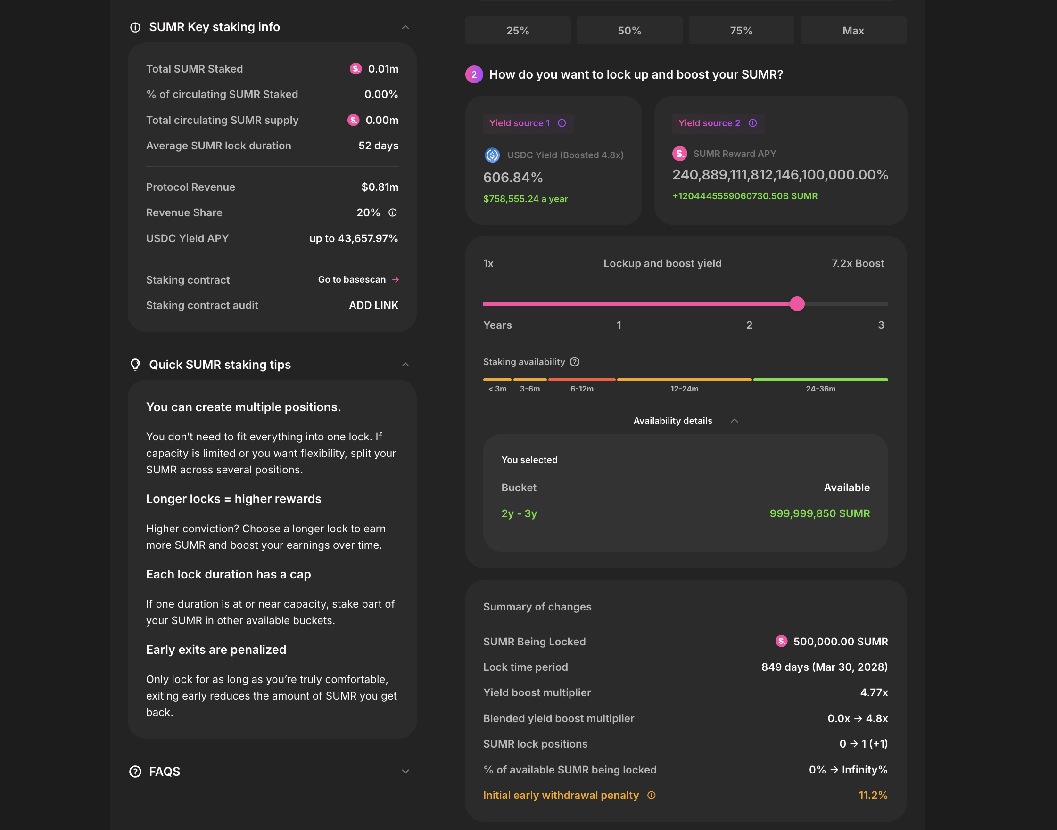Click the Revenue Share info icon
The height and width of the screenshot is (830, 1057).
393,212
